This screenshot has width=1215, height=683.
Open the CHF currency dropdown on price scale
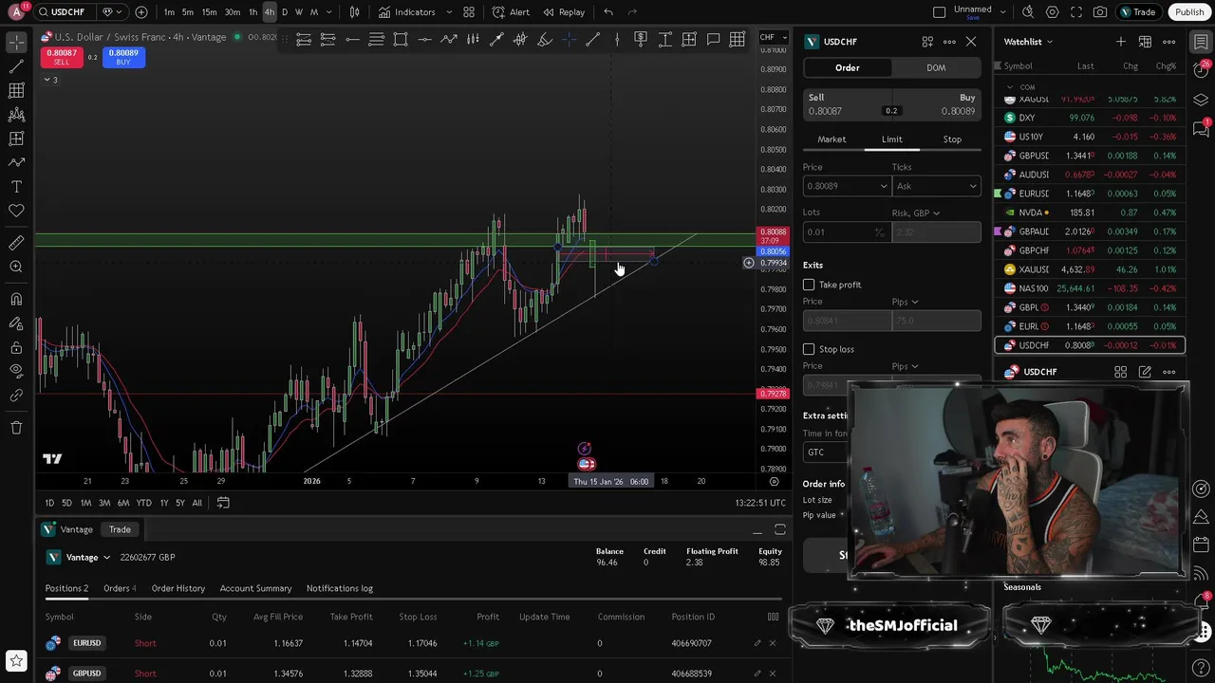tap(773, 37)
